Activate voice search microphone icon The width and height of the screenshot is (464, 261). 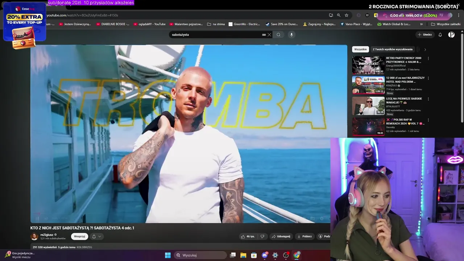tap(291, 35)
